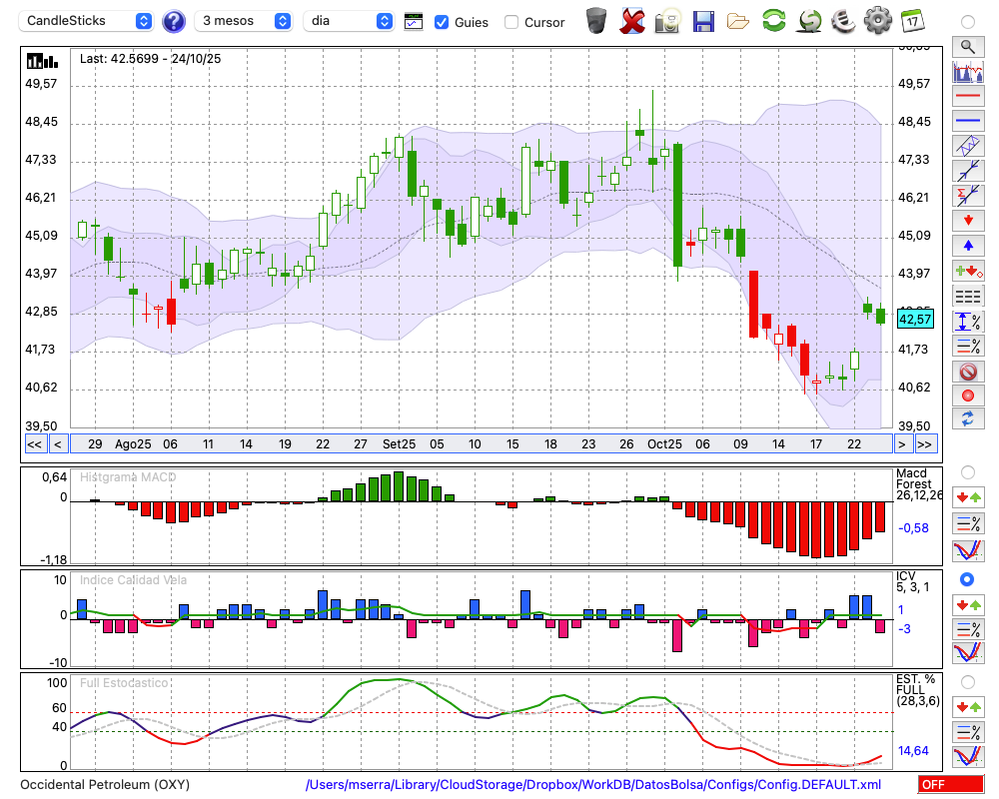Click main chart's horizontal lines percent tool
The image size is (999, 799).
968,346
